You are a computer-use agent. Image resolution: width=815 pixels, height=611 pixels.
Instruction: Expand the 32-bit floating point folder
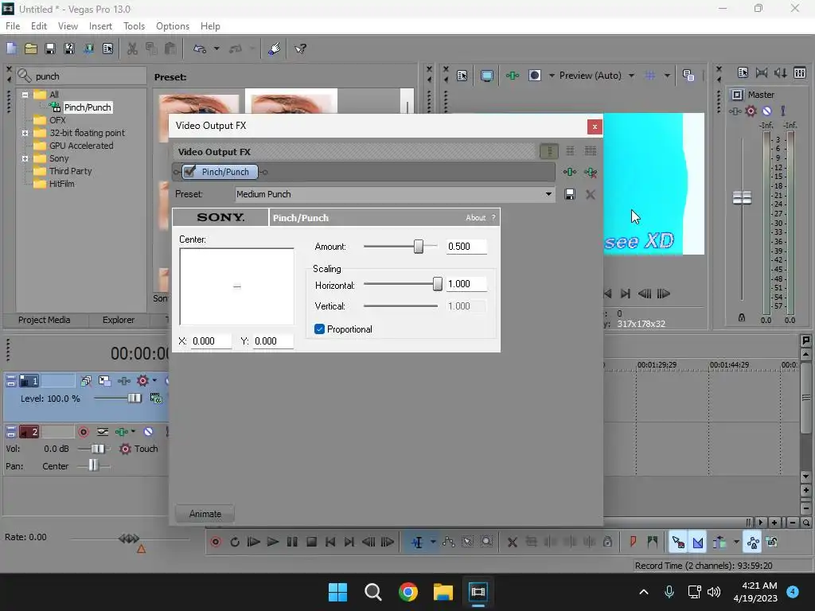(x=25, y=133)
